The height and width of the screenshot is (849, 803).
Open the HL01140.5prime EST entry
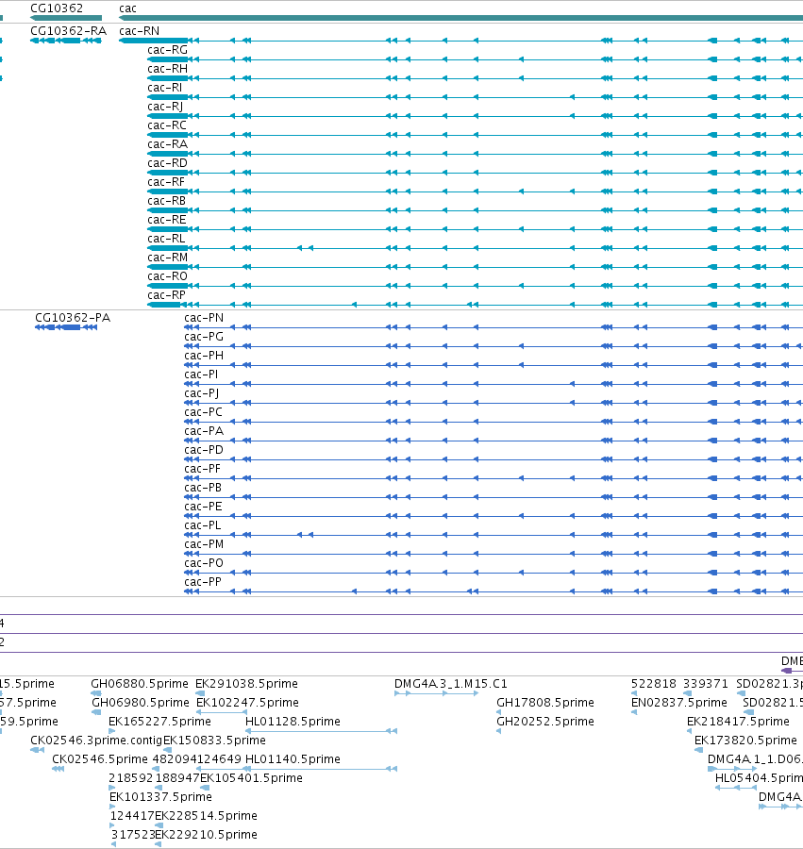tap(293, 759)
